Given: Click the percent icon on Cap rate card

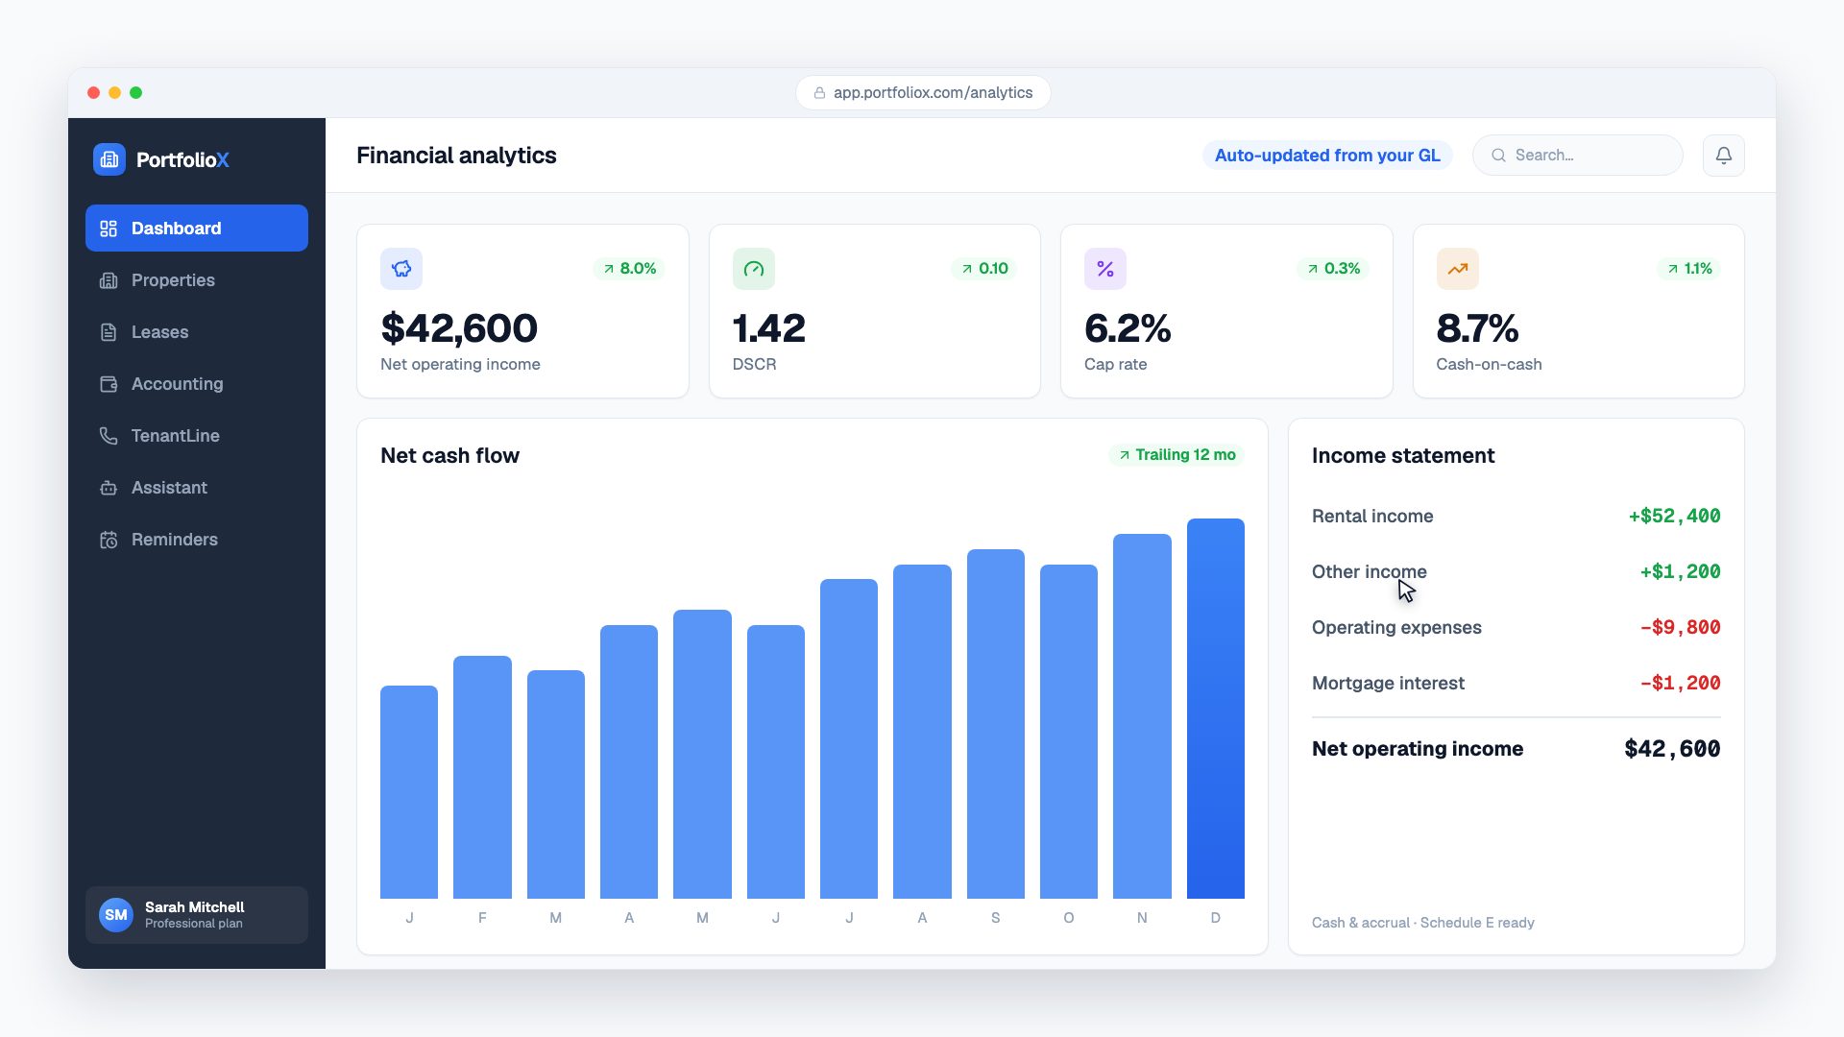Looking at the screenshot, I should click(1105, 269).
